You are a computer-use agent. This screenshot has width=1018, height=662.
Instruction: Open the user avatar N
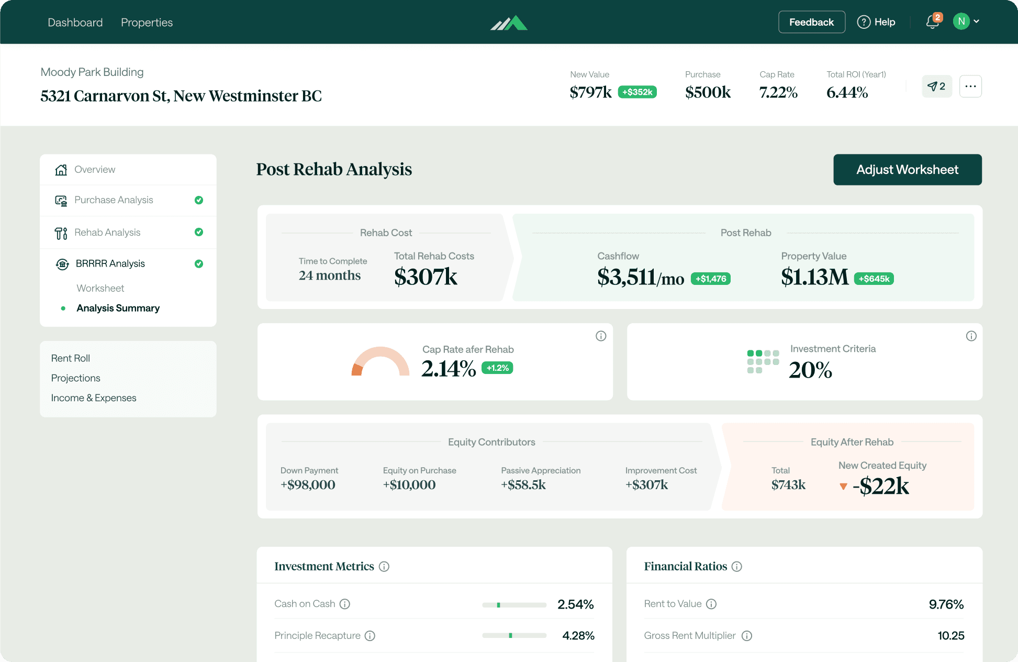(x=961, y=21)
